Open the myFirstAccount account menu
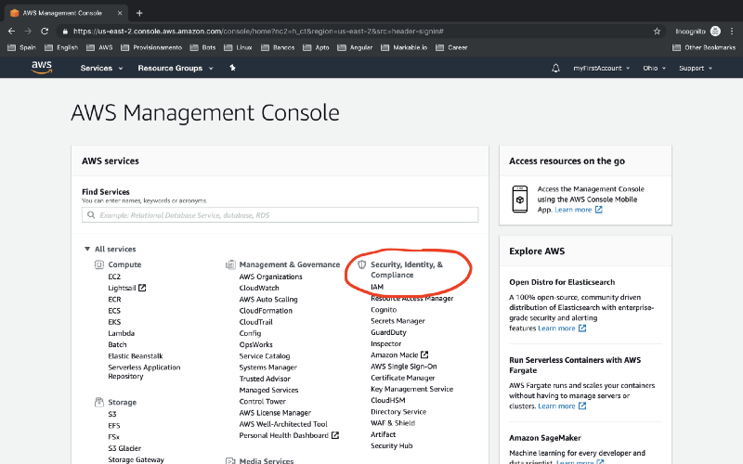Screen dimensions: 743x464 click(x=601, y=68)
